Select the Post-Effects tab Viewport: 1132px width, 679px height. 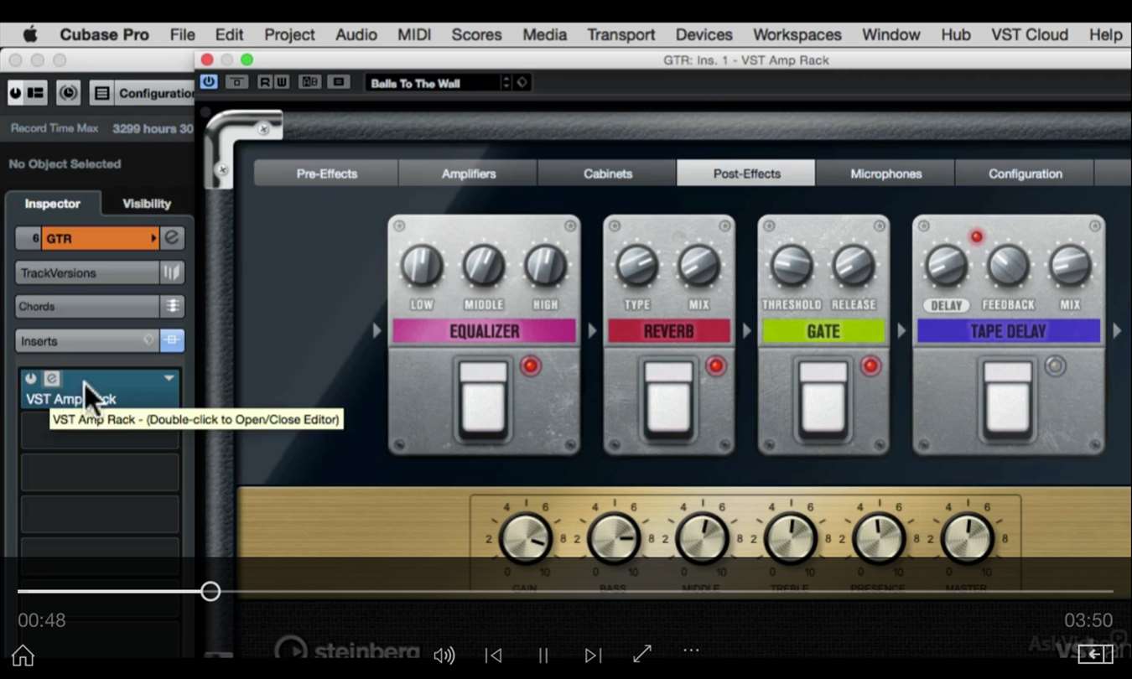click(x=746, y=174)
